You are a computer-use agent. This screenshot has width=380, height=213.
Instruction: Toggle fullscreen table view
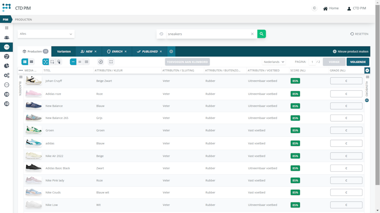(111, 62)
